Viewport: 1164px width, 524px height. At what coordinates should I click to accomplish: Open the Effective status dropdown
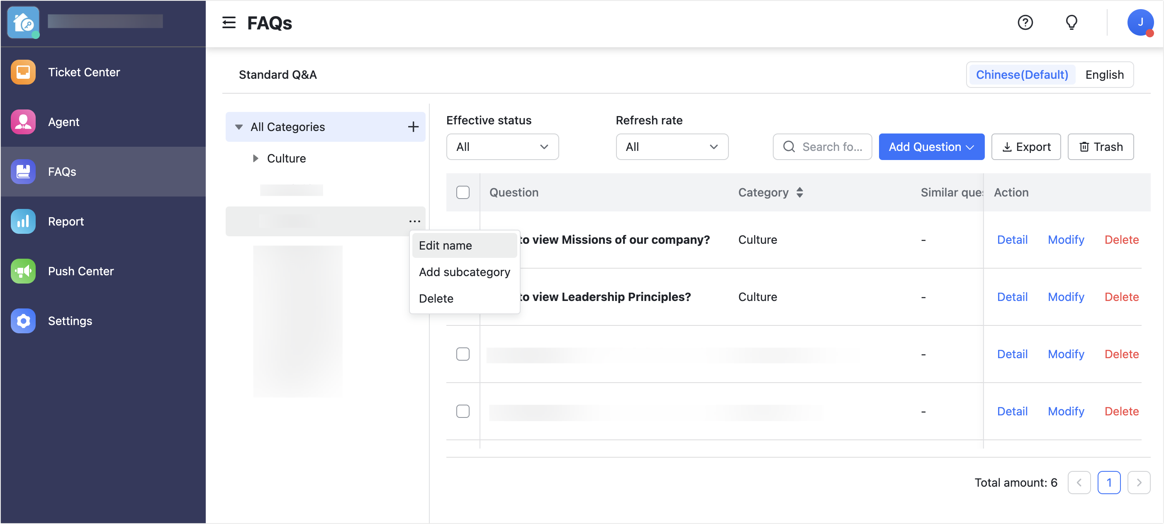(x=502, y=147)
